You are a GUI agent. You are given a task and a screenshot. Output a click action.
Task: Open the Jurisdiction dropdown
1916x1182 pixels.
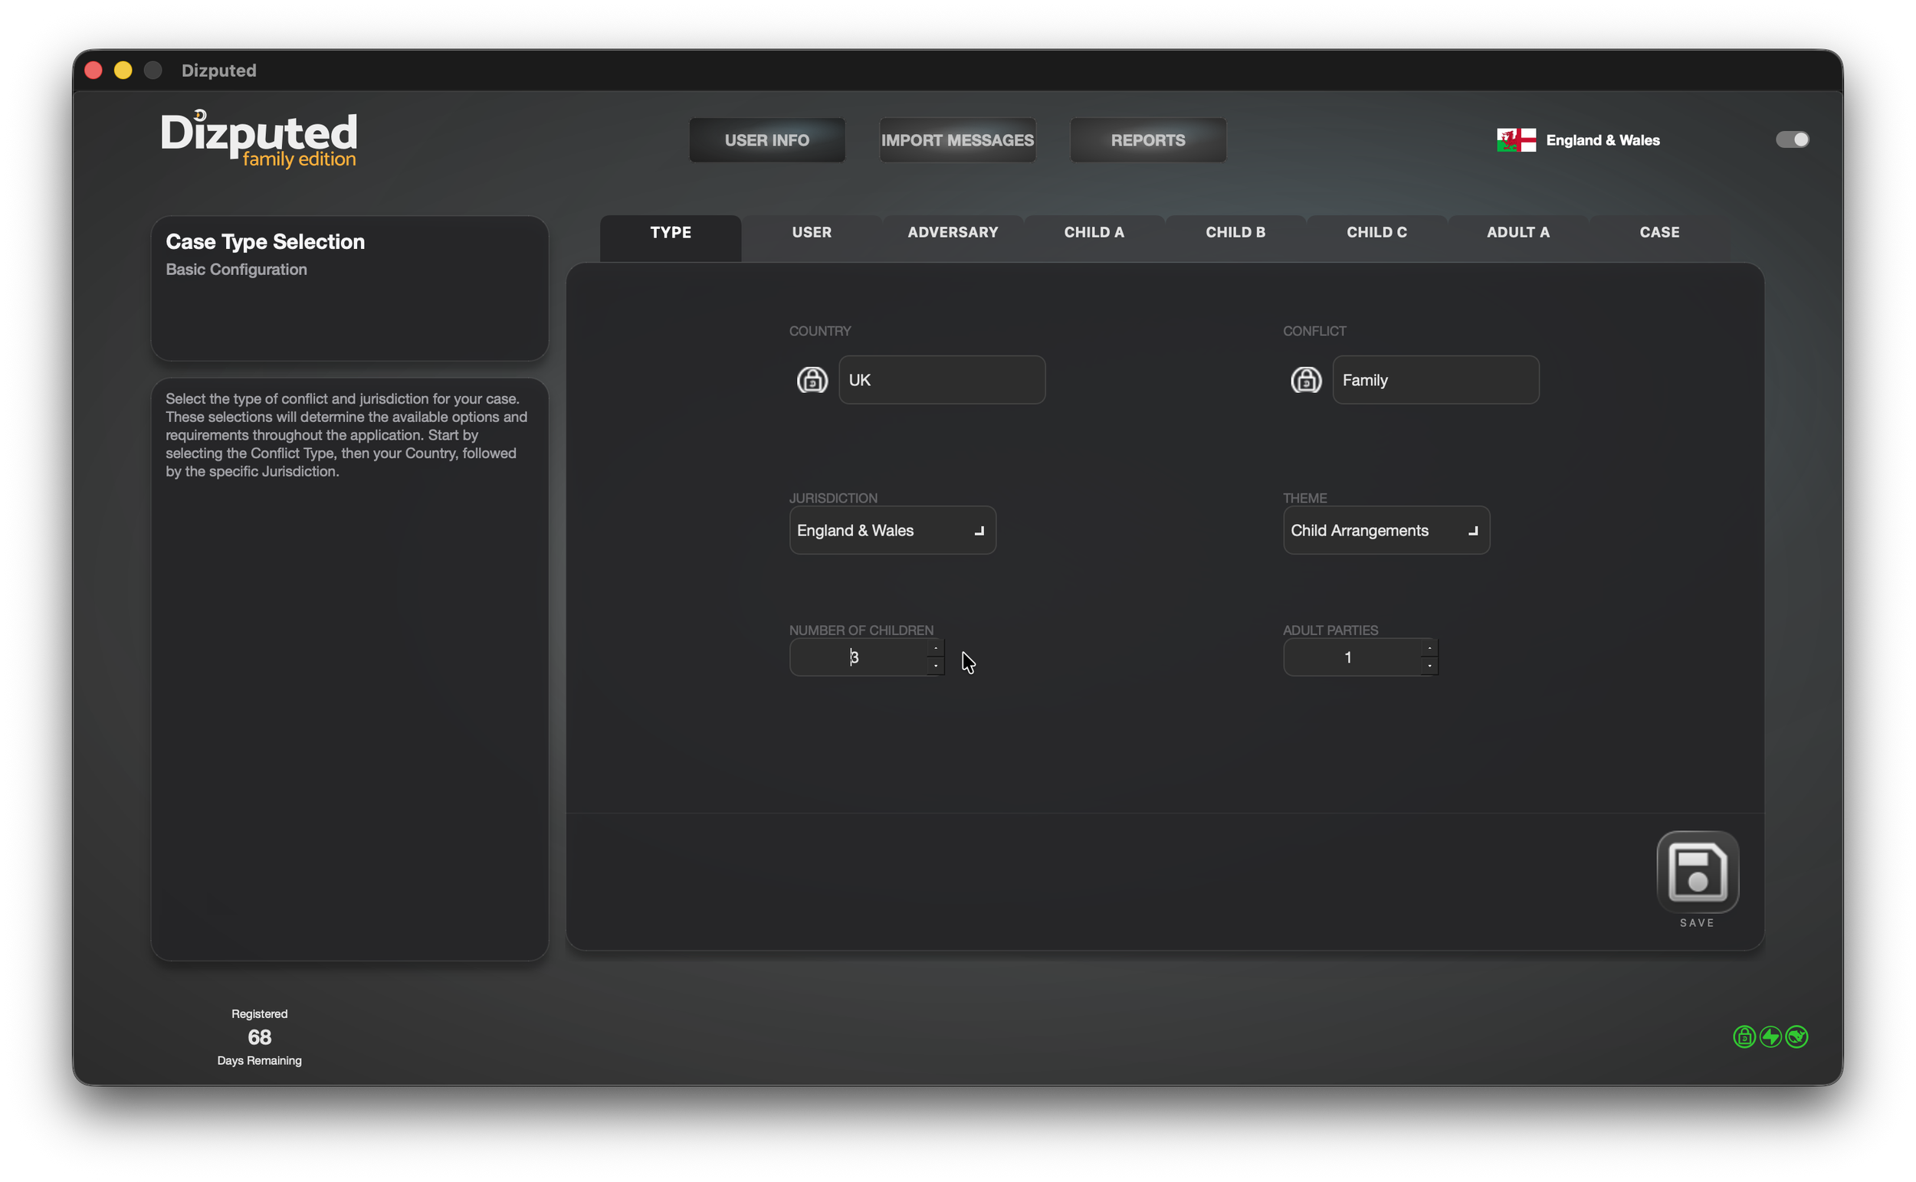pyautogui.click(x=892, y=531)
